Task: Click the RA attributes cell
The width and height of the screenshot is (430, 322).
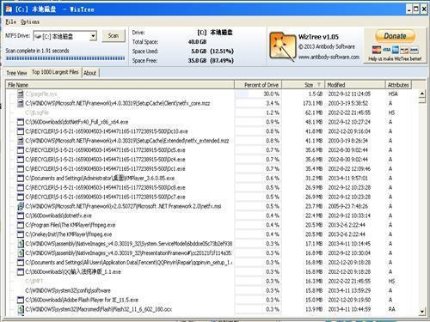Action: tap(391, 309)
